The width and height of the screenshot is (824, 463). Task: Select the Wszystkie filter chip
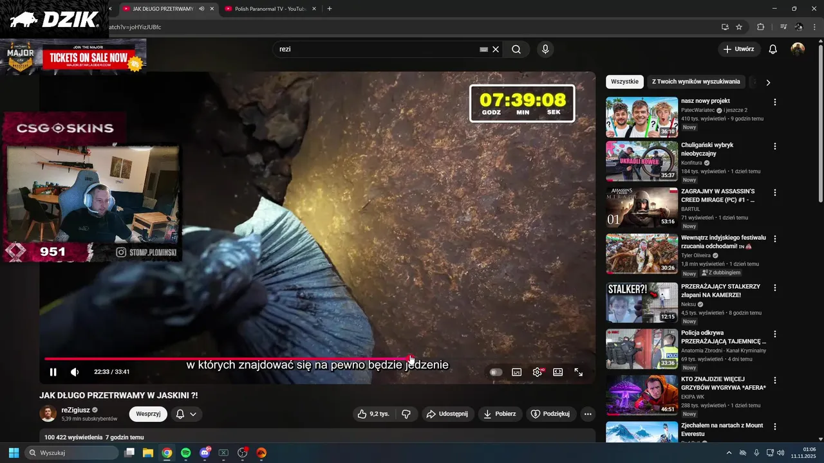click(x=624, y=82)
